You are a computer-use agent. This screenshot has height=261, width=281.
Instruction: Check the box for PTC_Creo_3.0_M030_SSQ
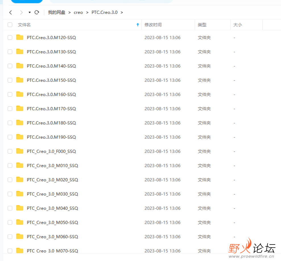click(10, 194)
